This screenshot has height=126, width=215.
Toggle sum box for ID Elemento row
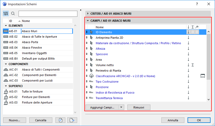click(x=193, y=32)
